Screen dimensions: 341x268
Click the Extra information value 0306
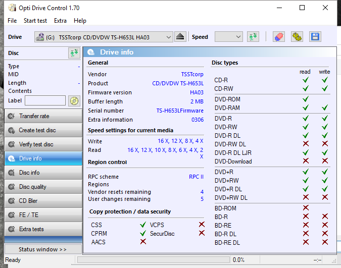click(x=198, y=120)
